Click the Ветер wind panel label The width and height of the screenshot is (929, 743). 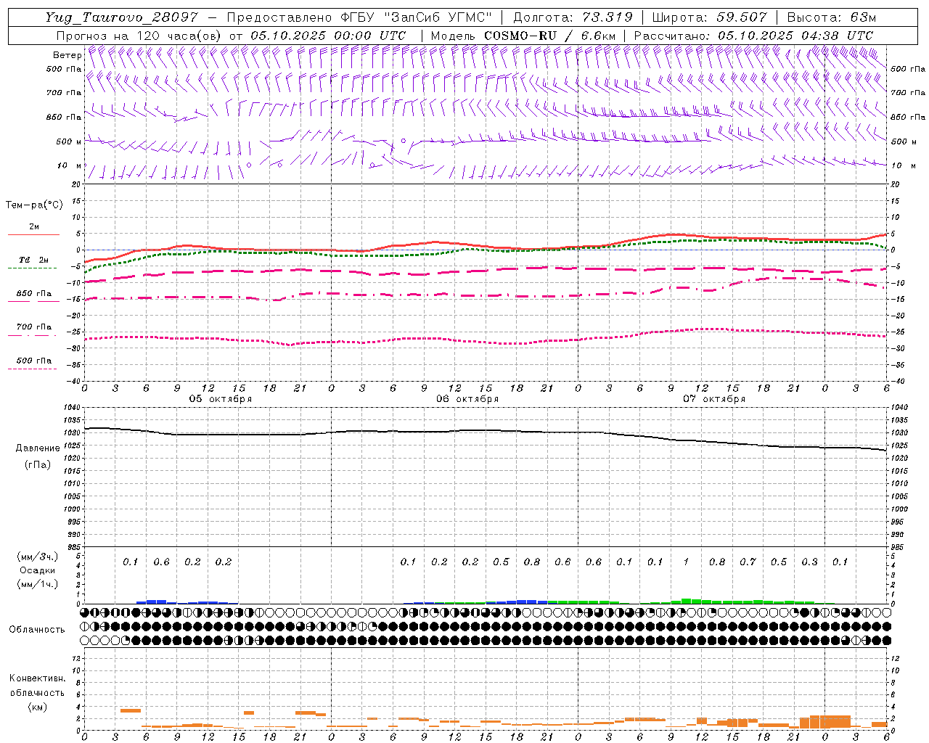tap(67, 55)
